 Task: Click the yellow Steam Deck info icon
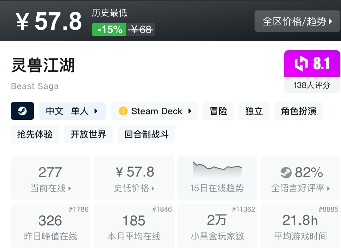123,111
